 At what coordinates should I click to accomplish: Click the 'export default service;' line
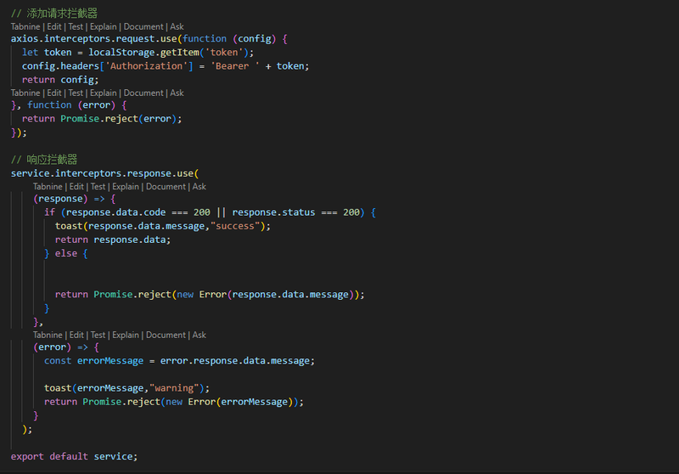tap(74, 457)
